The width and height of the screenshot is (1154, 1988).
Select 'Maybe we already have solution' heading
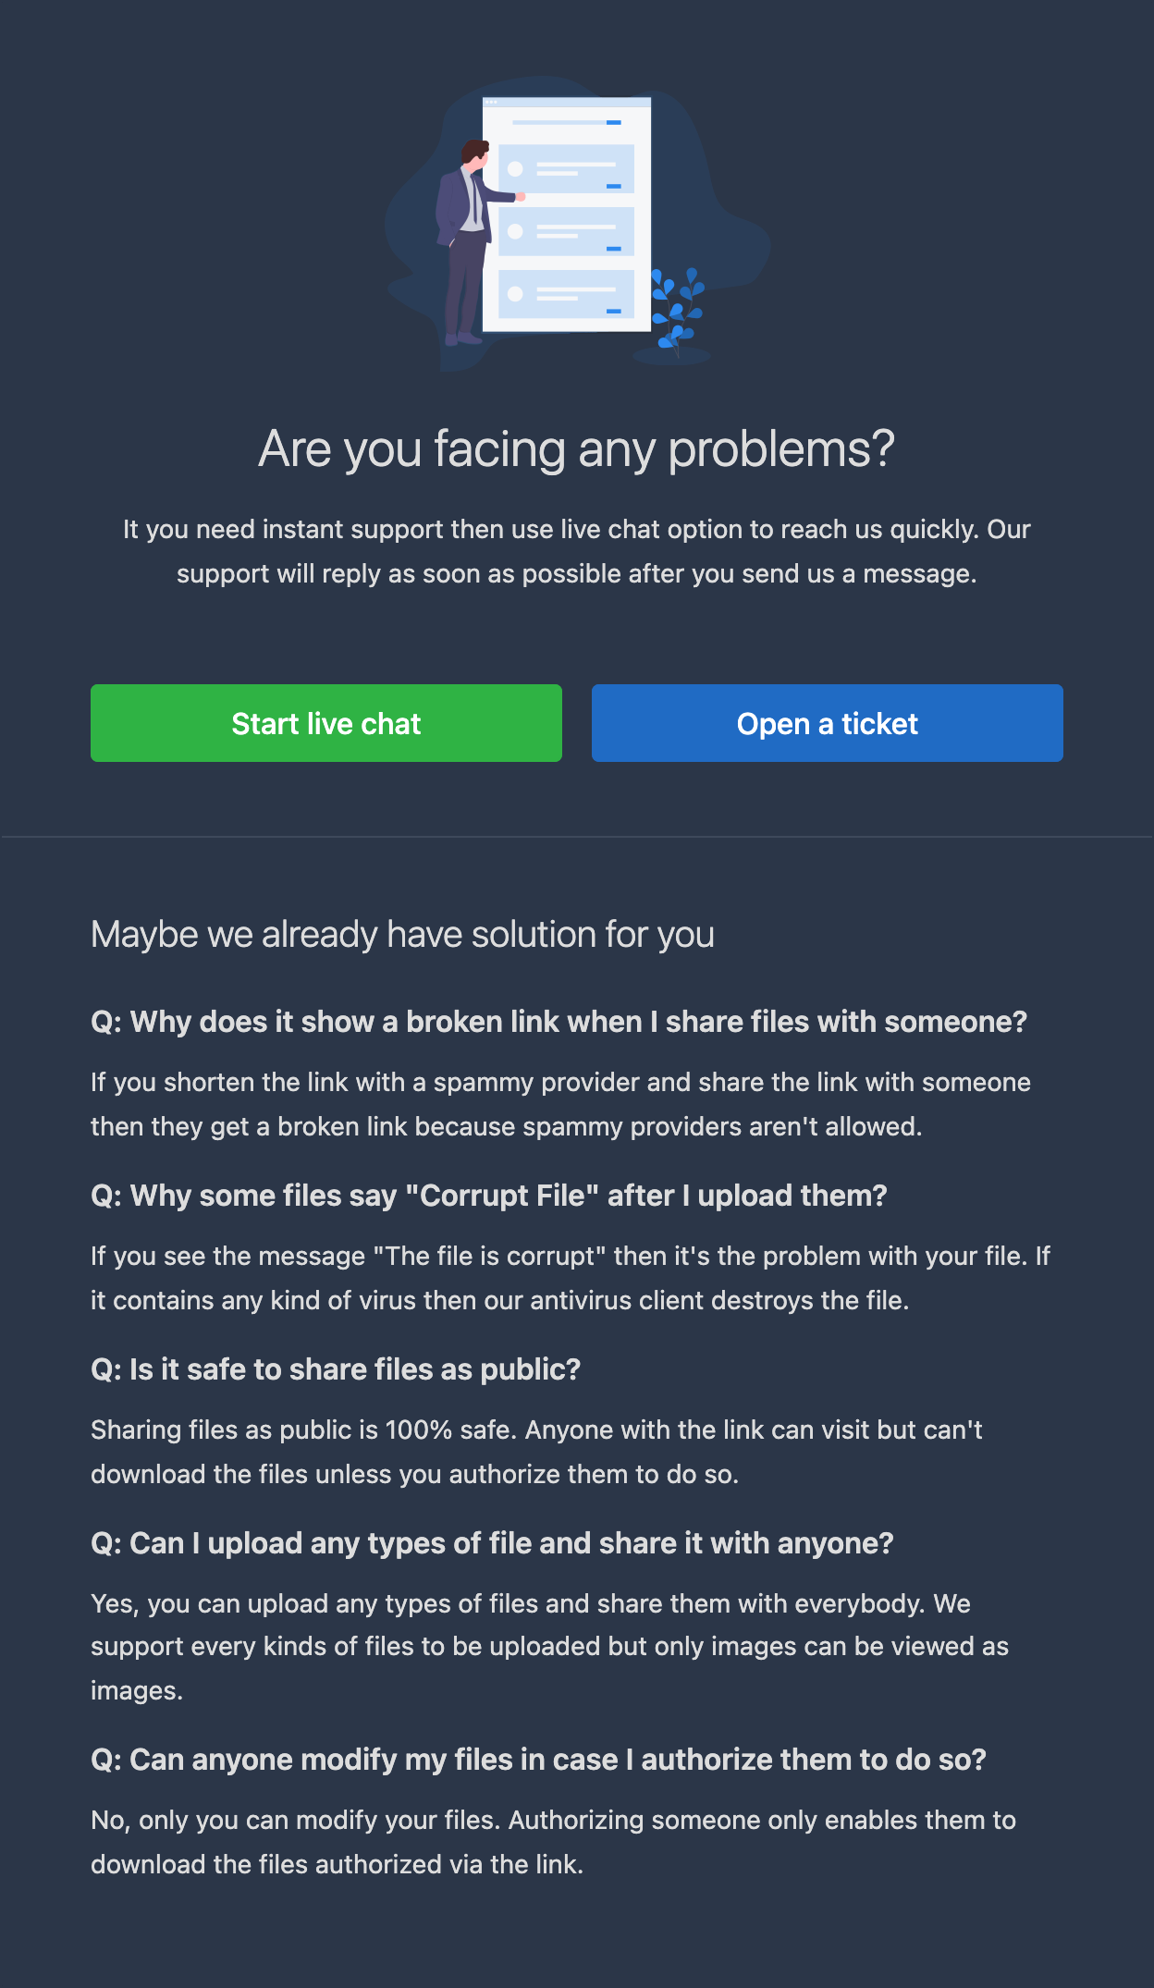402,935
